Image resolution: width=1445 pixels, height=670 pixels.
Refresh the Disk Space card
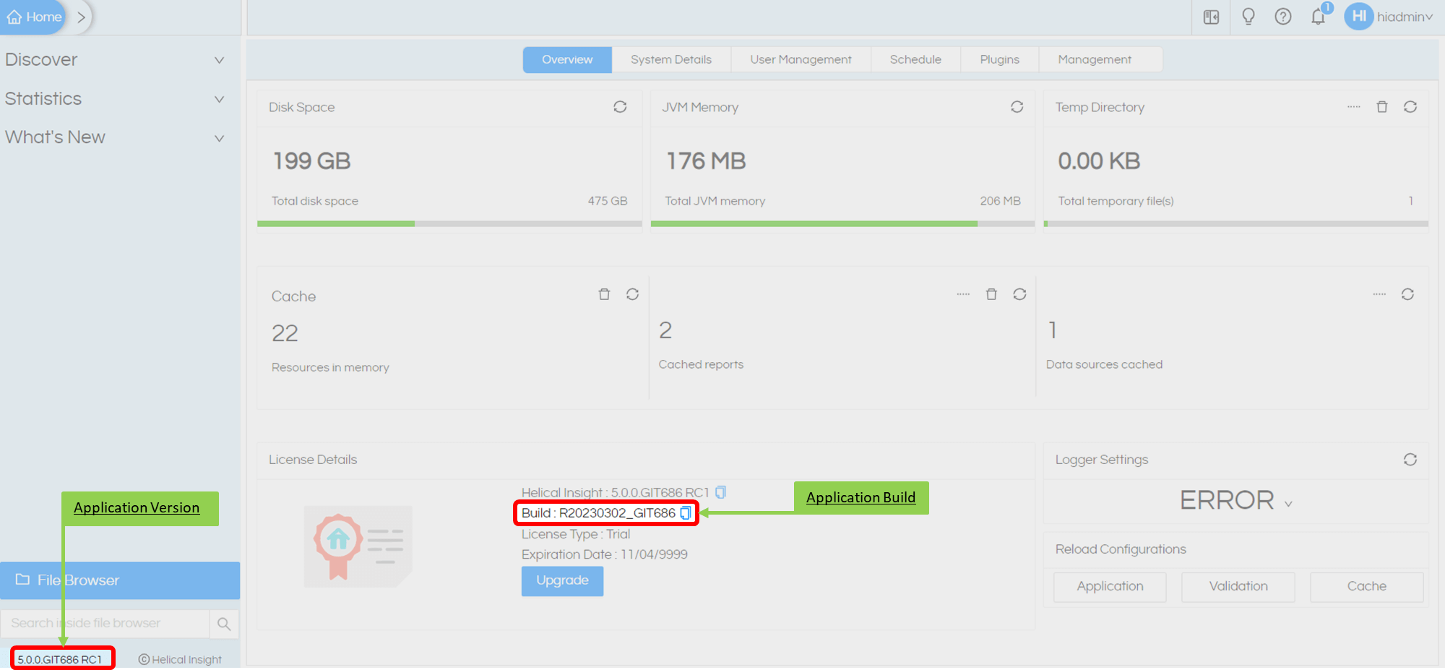tap(620, 106)
